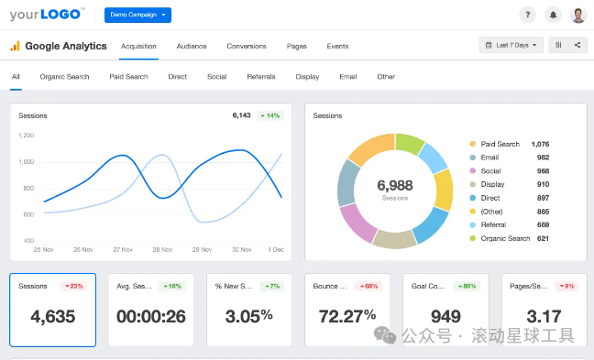This screenshot has height=360, width=594.
Task: Click the column settings icon
Action: tap(558, 45)
